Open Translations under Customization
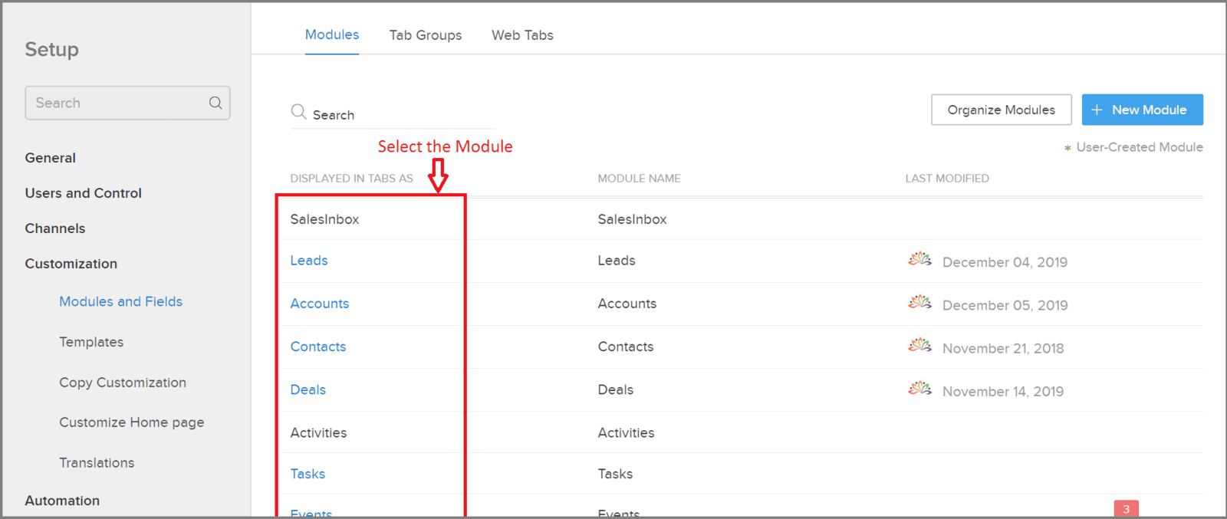 tap(97, 463)
